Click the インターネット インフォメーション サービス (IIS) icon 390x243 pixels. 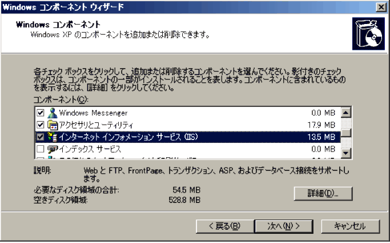[x=52, y=137]
